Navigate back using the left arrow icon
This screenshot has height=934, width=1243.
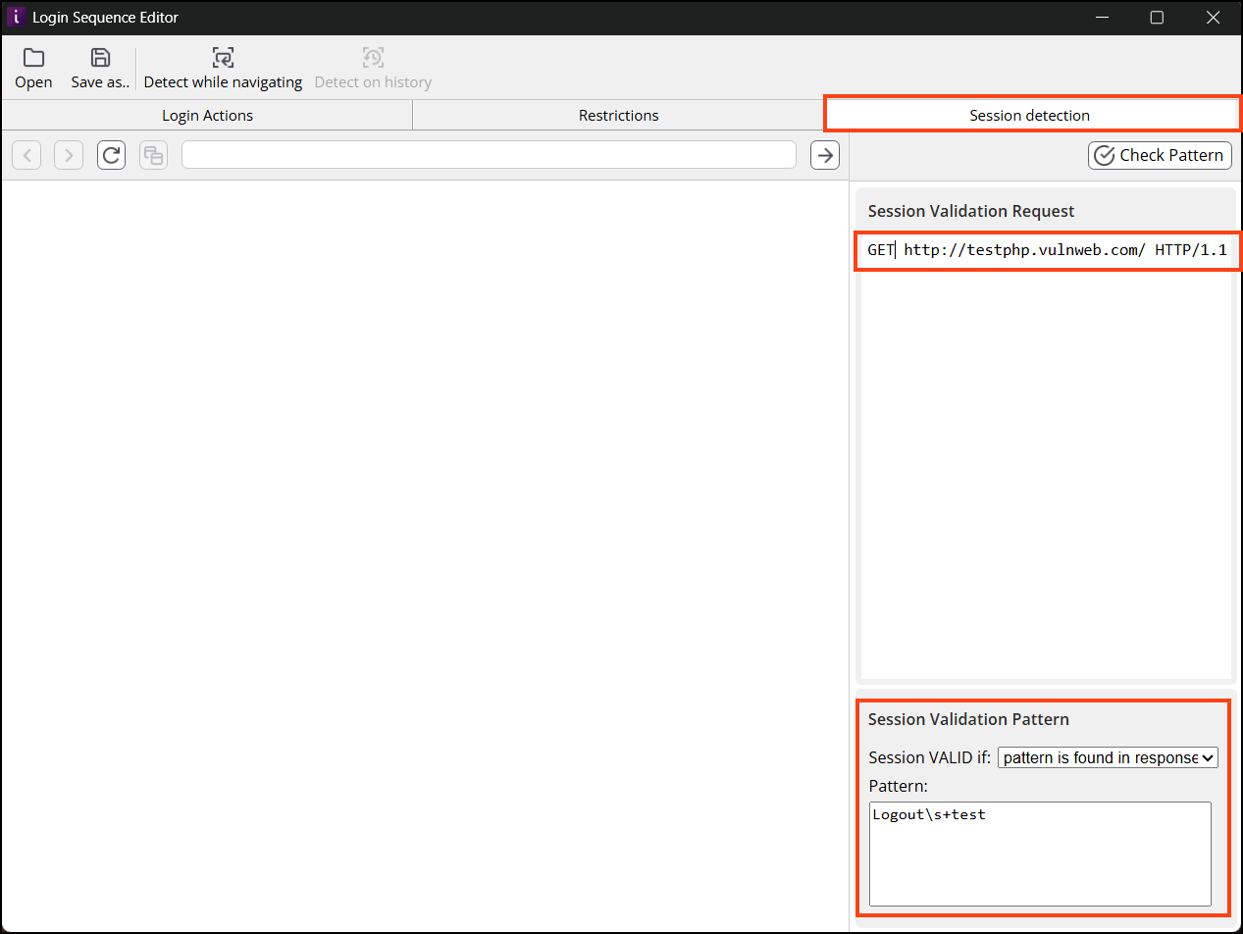point(26,155)
